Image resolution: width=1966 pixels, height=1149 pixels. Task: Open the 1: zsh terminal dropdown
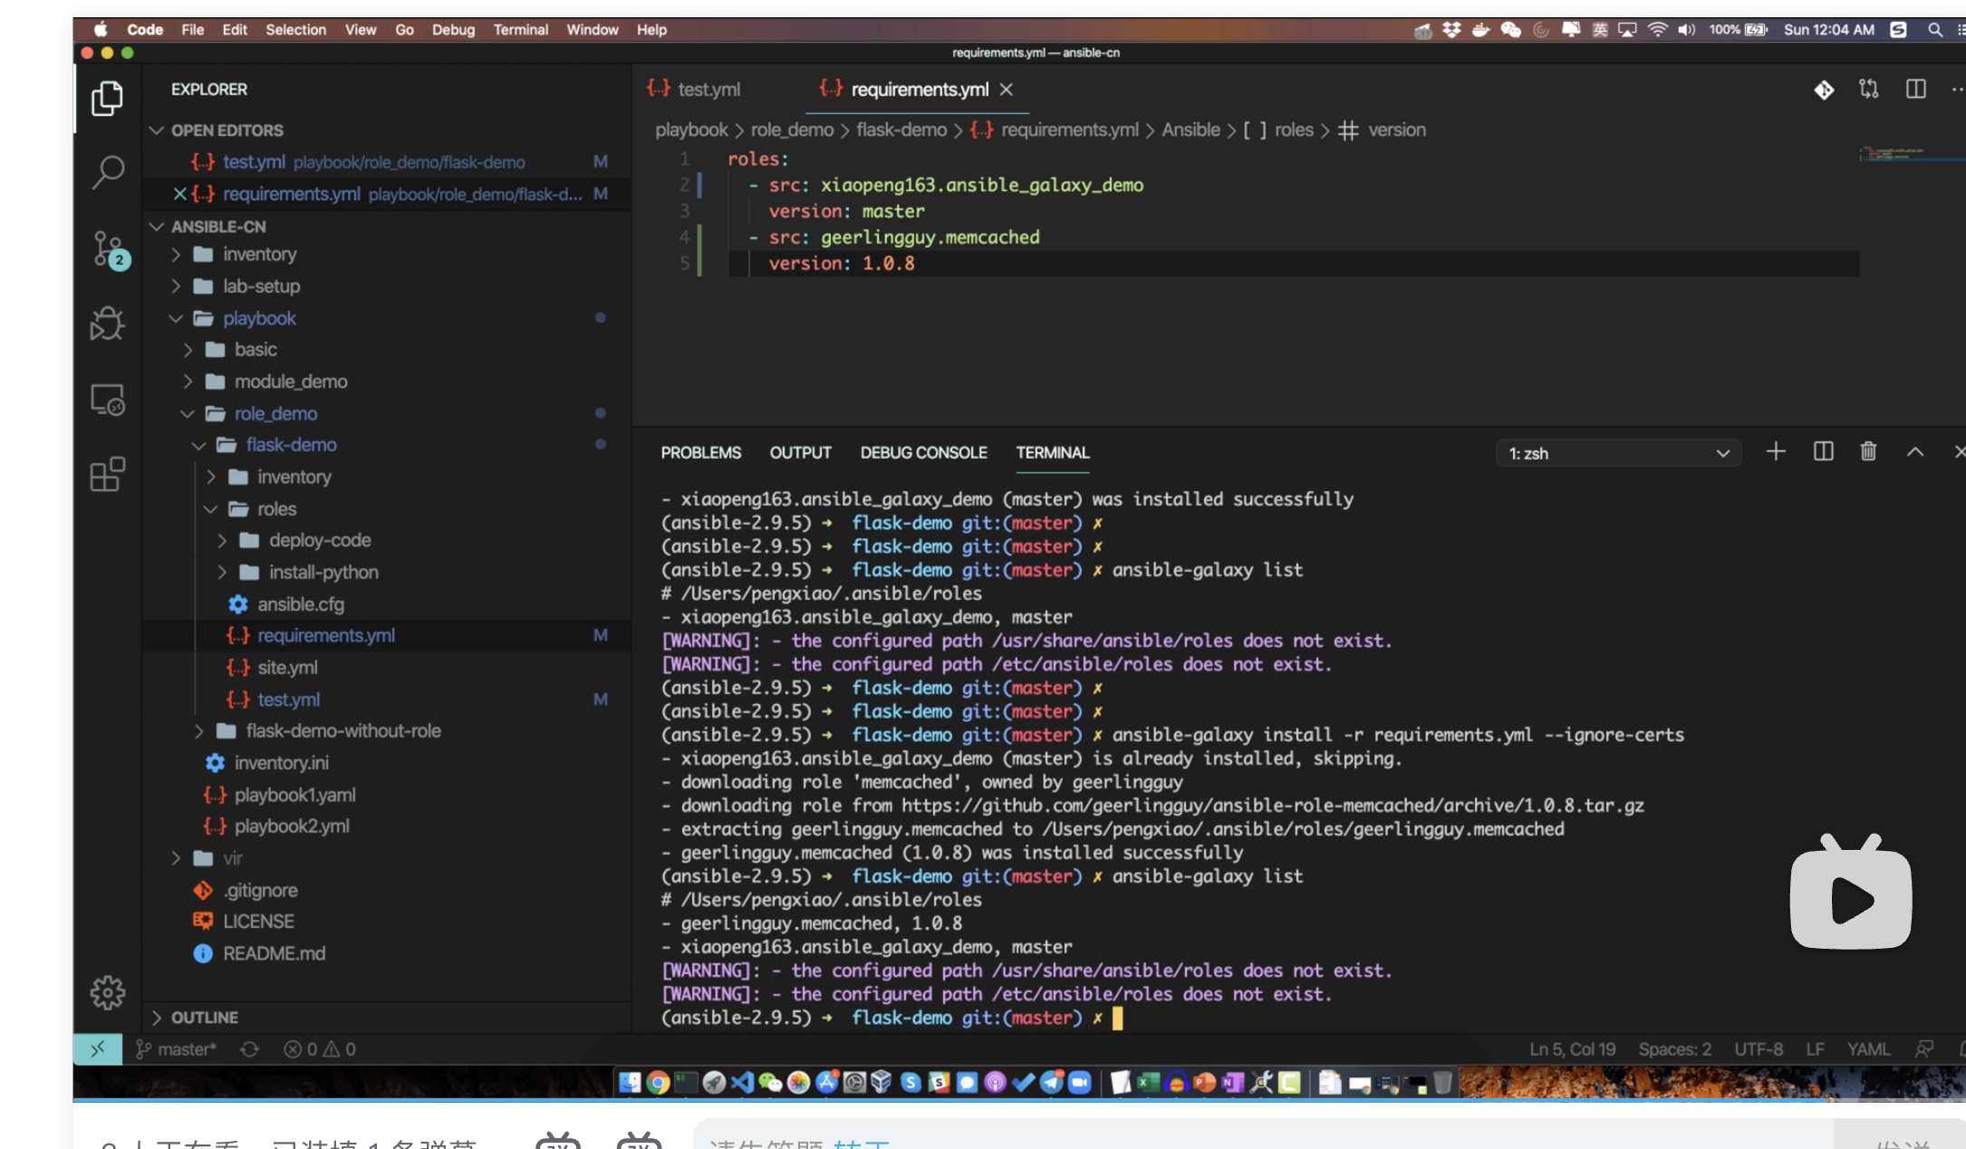pyautogui.click(x=1618, y=453)
